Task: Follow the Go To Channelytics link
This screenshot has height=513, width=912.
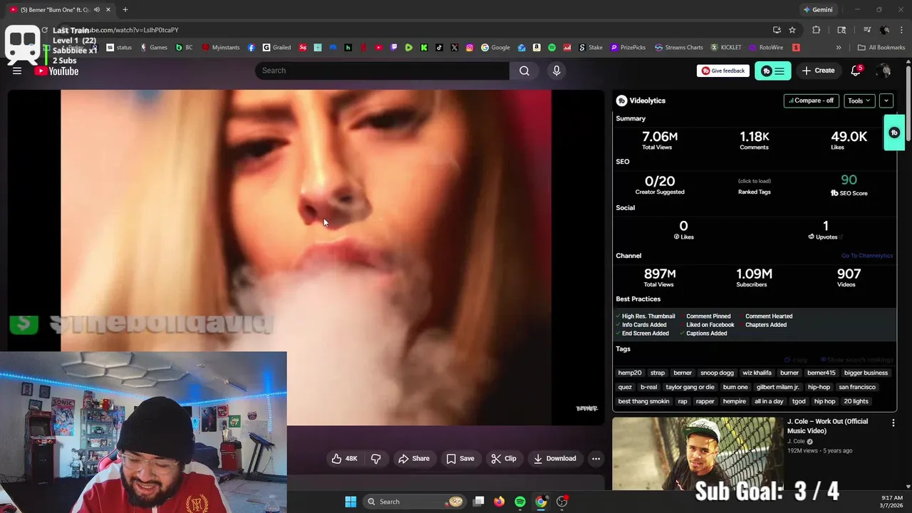Action: coord(866,256)
